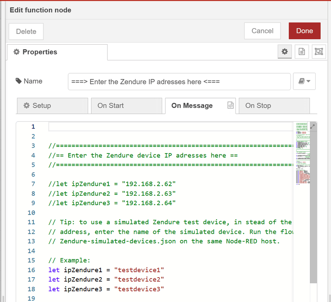
Task: Delete the function node
Action: (26, 31)
